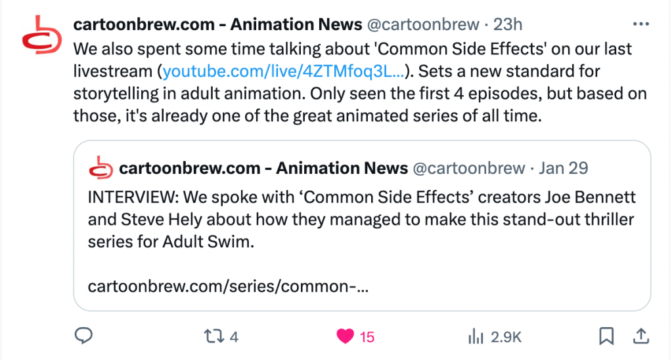Click the like count number 15
This screenshot has width=672, height=360.
point(367,337)
